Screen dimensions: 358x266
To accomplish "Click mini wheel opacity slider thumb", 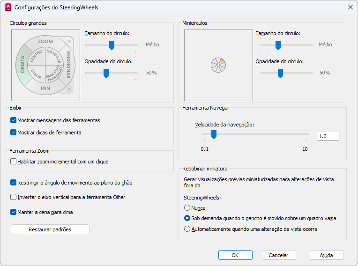I will pyautogui.click(x=280, y=74).
